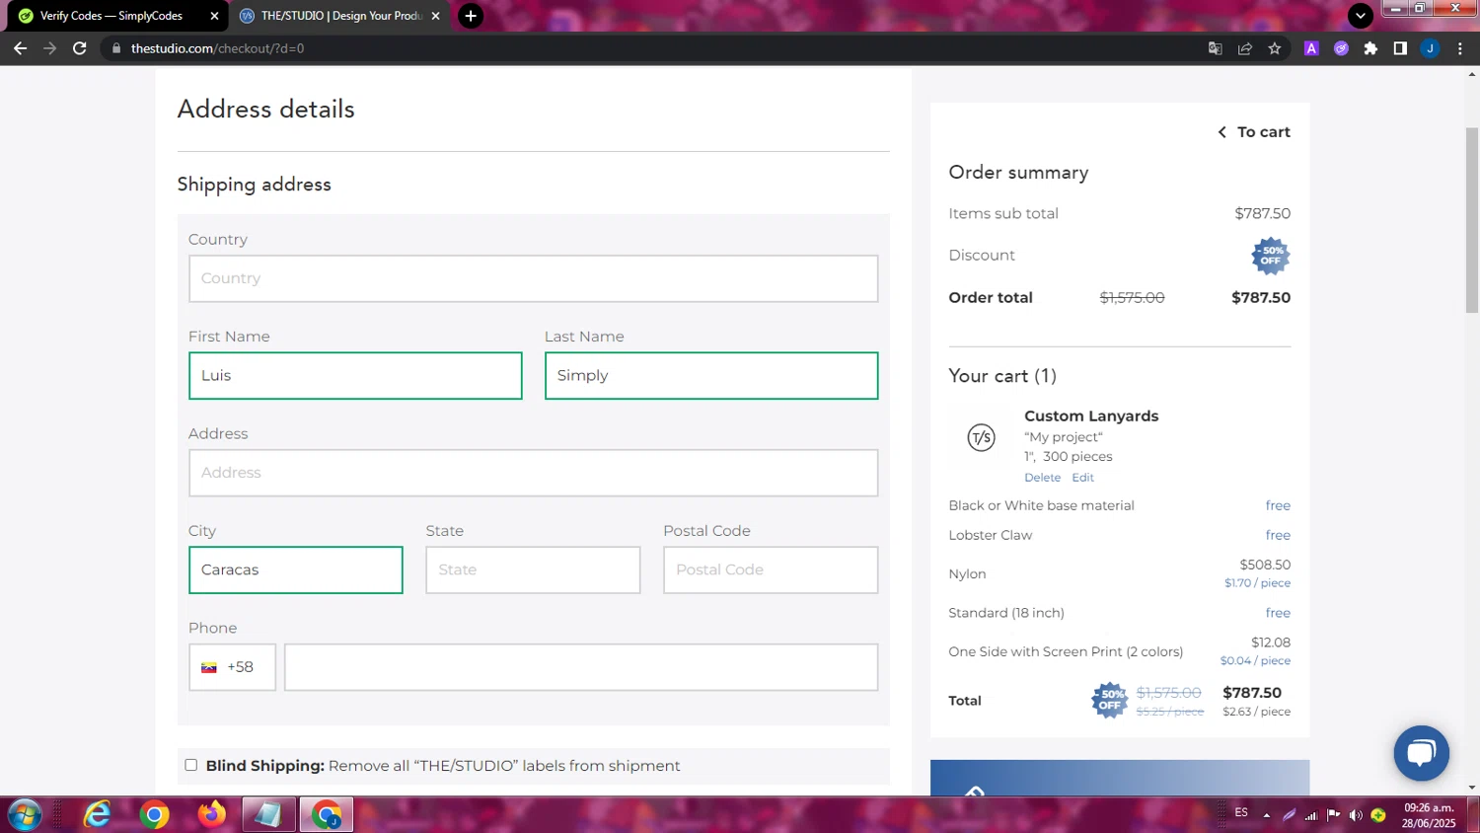Screen dimensions: 1480x833
Task: Click the Postal Code field
Action: coord(771,569)
